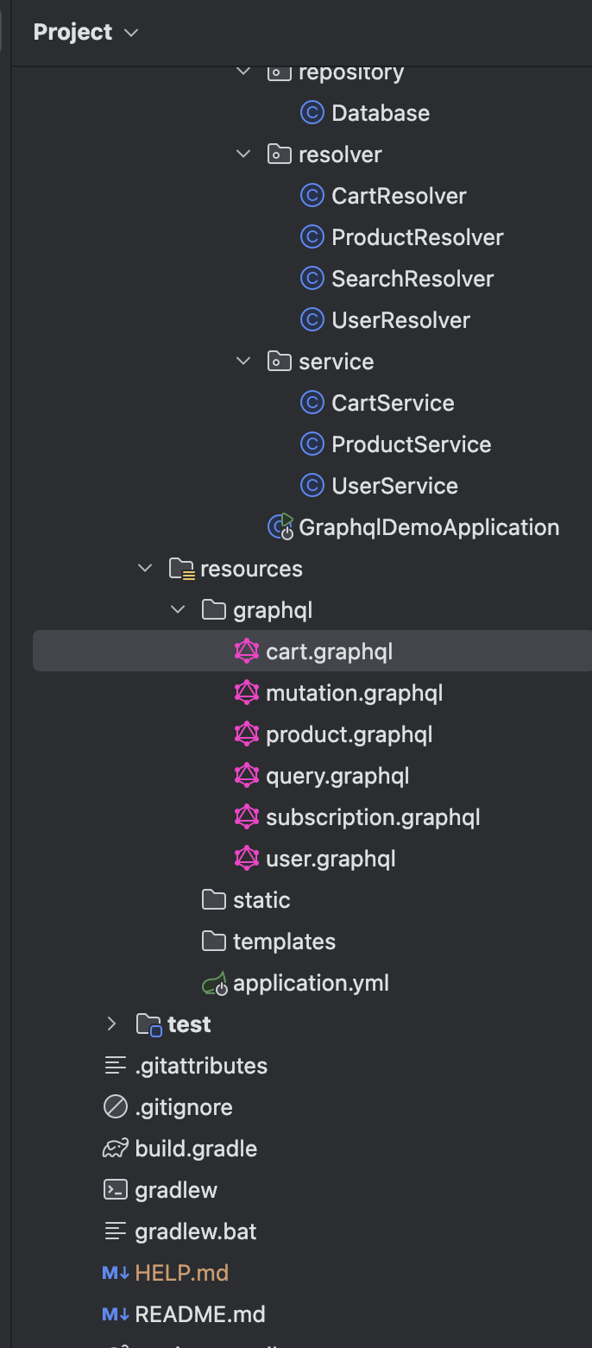Click the GraphQL icon beside cart.graphql
Screen dimensions: 592x1348
click(x=247, y=652)
